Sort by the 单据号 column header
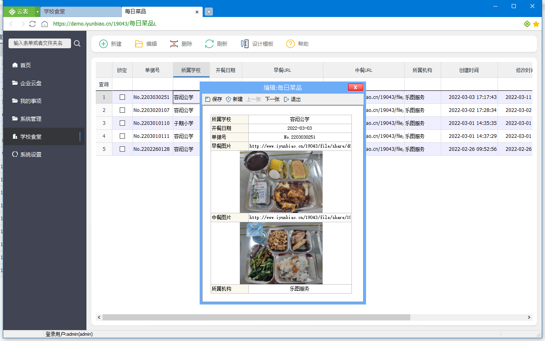Screen dimensions: 545x341 tap(153, 70)
